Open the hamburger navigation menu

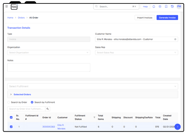pos(7,6)
